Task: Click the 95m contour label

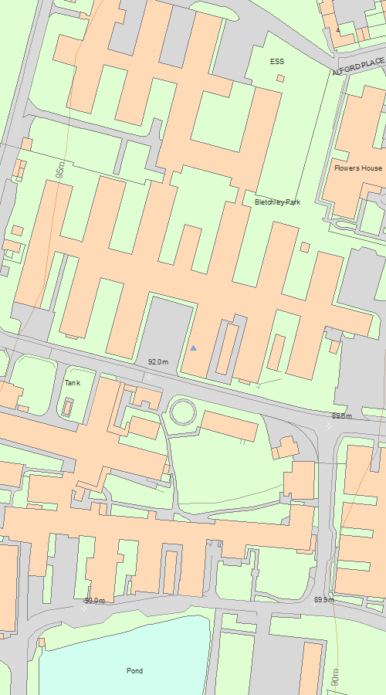Action: pyautogui.click(x=61, y=169)
